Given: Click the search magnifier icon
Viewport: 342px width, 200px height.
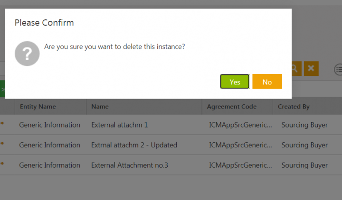Looking at the screenshot, I should click(x=294, y=69).
